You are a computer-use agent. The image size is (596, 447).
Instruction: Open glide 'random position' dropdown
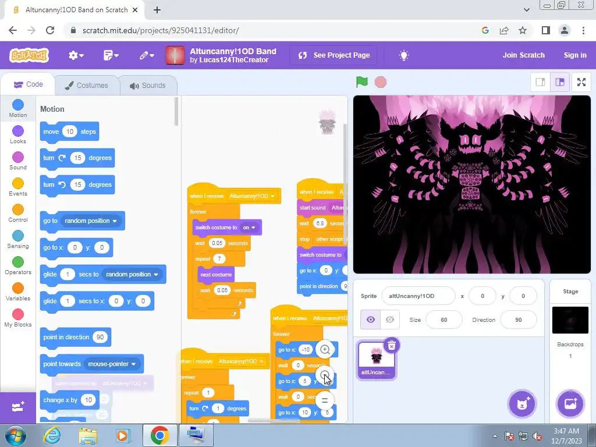click(132, 275)
